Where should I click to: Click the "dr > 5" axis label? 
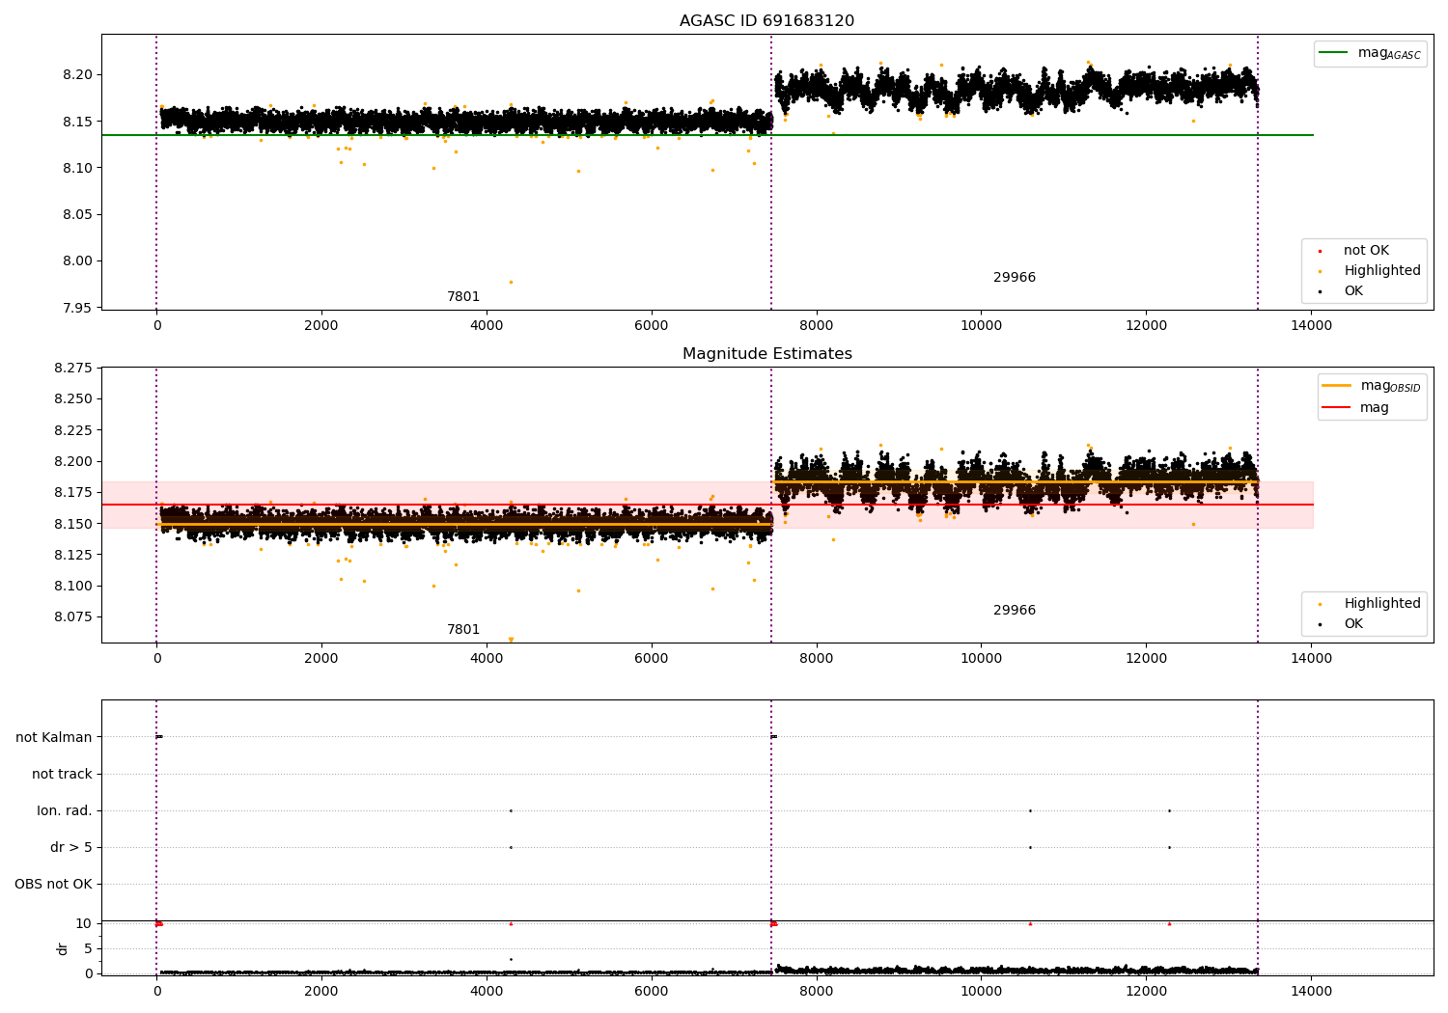click(x=71, y=848)
